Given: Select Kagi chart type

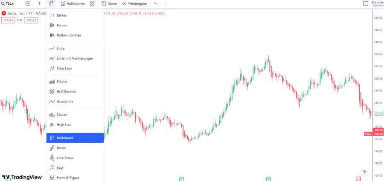Looking at the screenshot, I should pos(75,168).
